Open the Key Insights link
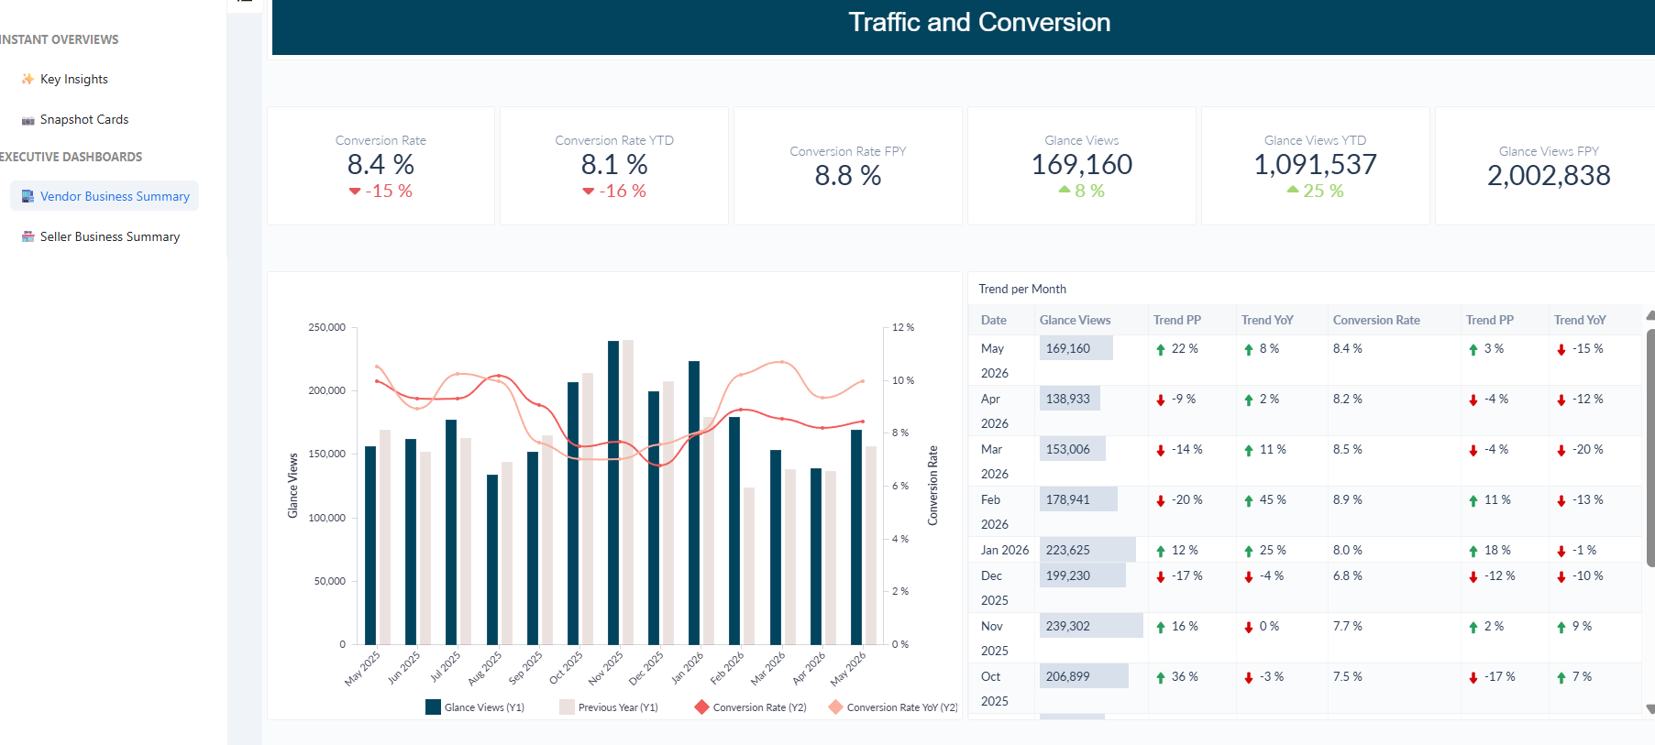This screenshot has width=1655, height=745. (x=74, y=79)
